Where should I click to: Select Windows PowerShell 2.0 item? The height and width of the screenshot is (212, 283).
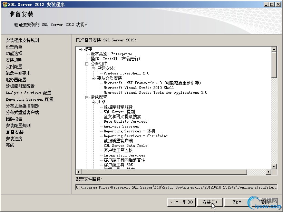126,73
